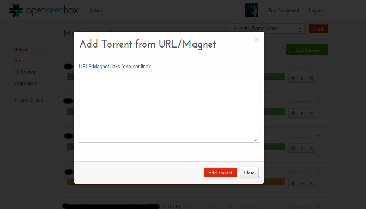Open info for the third torrent
This screenshot has height=209, width=366.
pos(293,148)
